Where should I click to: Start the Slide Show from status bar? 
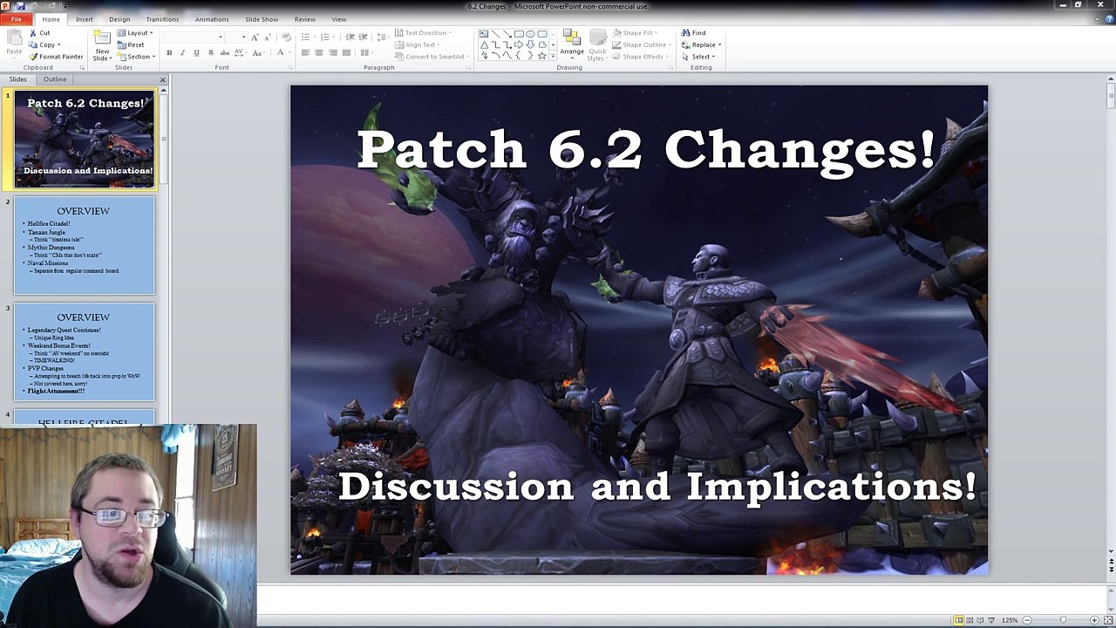(993, 620)
